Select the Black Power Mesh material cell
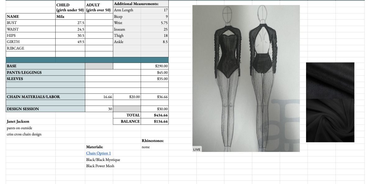 click(100, 166)
